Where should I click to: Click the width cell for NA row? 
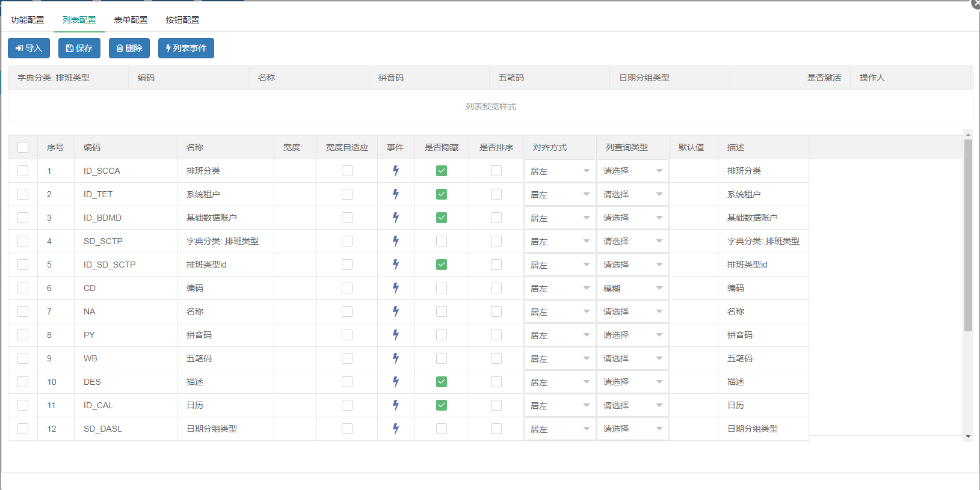click(x=295, y=311)
